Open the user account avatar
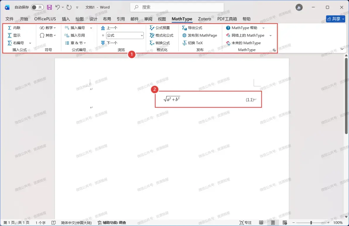Screen dimensions: 349x226 [x=299, y=7]
